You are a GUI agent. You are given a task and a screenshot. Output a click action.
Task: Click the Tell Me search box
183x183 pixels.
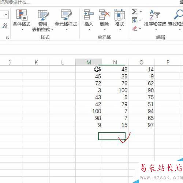pyautogui.click(x=15, y=2)
